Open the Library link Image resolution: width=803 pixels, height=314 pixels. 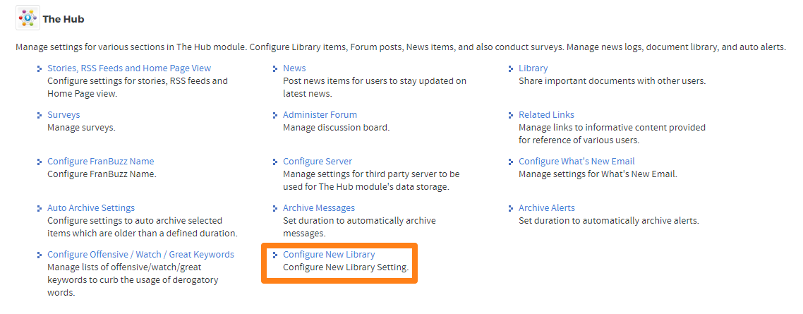pos(533,68)
